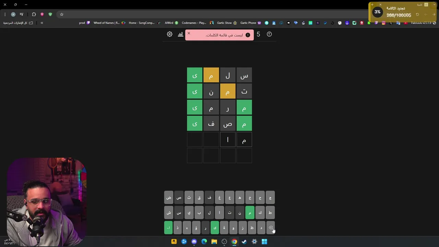Open the 'كل الإشارات المرجعية' bookmarks folder
439x247 pixels.
click(x=18, y=23)
